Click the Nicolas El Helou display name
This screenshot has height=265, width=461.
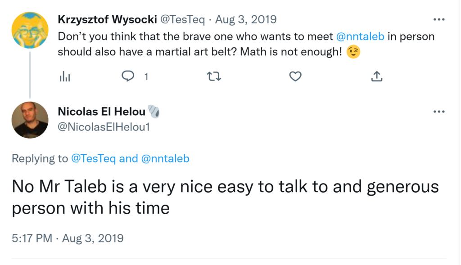pos(101,112)
